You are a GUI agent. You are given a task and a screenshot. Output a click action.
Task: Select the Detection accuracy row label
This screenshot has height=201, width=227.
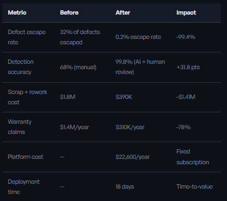click(x=21, y=67)
